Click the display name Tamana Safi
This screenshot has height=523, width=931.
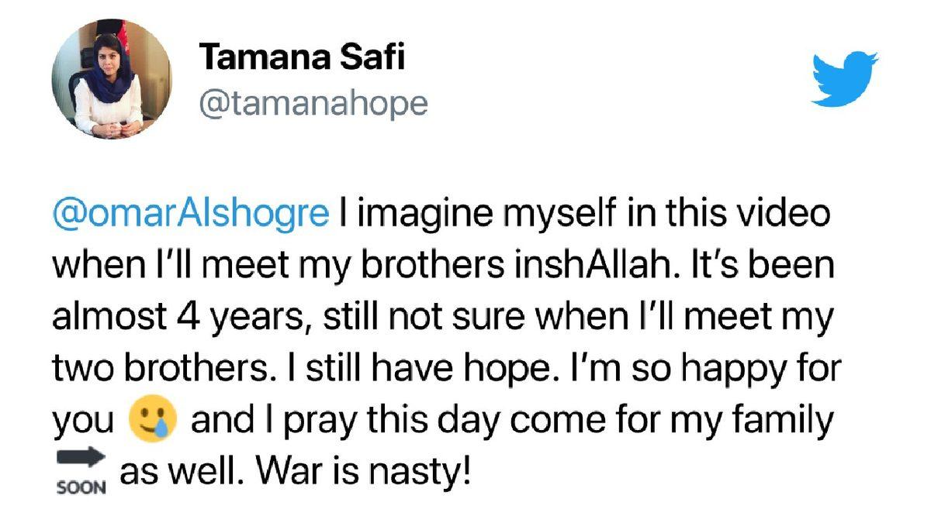coord(302,58)
